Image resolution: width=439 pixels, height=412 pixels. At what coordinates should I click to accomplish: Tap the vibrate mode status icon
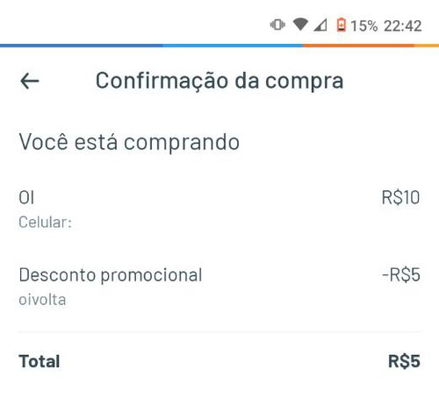(x=277, y=25)
